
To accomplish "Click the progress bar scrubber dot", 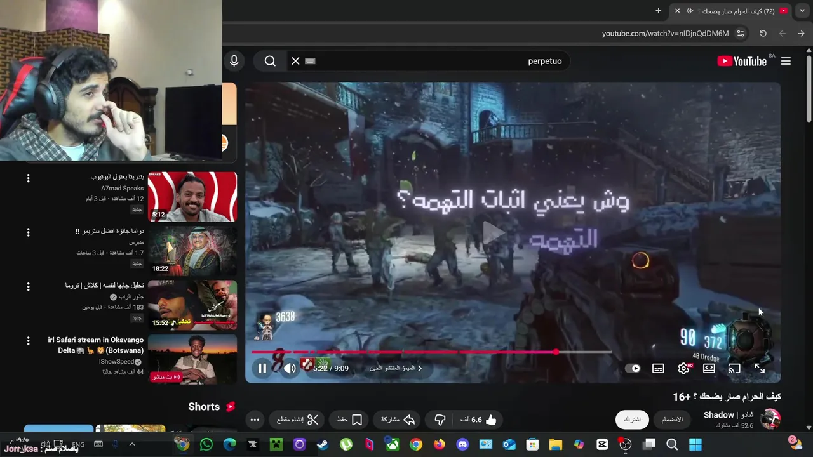I will [x=556, y=352].
